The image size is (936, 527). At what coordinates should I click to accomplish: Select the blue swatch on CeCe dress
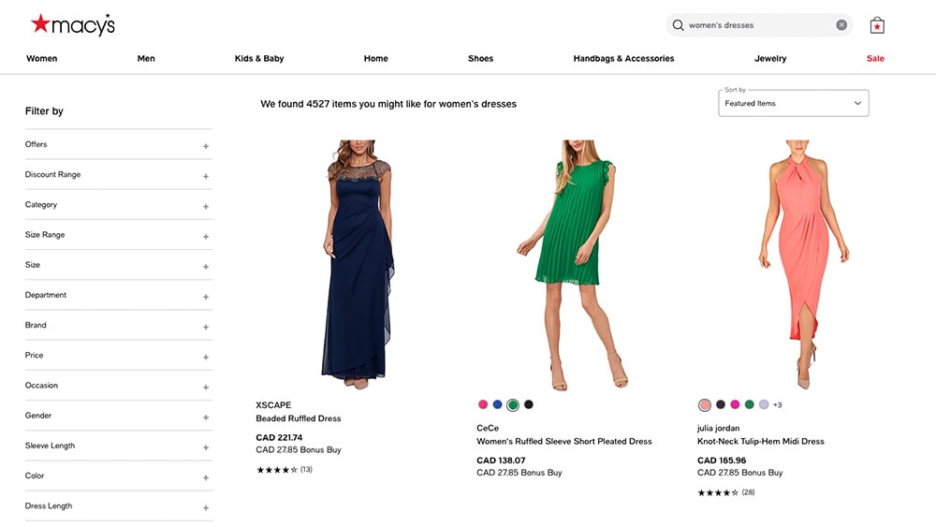[498, 404]
